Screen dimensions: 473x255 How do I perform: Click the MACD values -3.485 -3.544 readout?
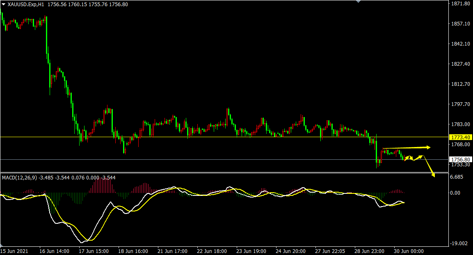(55, 178)
